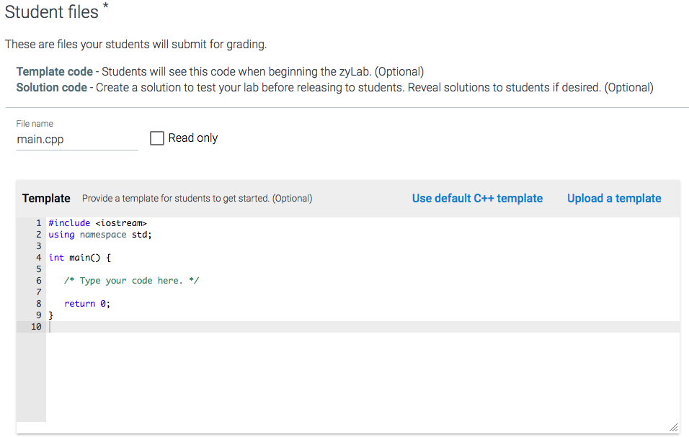
Task: Grab the editor resize handle in the corner
Action: pyautogui.click(x=673, y=427)
